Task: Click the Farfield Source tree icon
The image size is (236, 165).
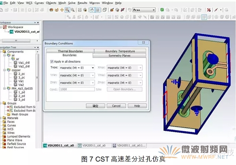Action: point(4,144)
